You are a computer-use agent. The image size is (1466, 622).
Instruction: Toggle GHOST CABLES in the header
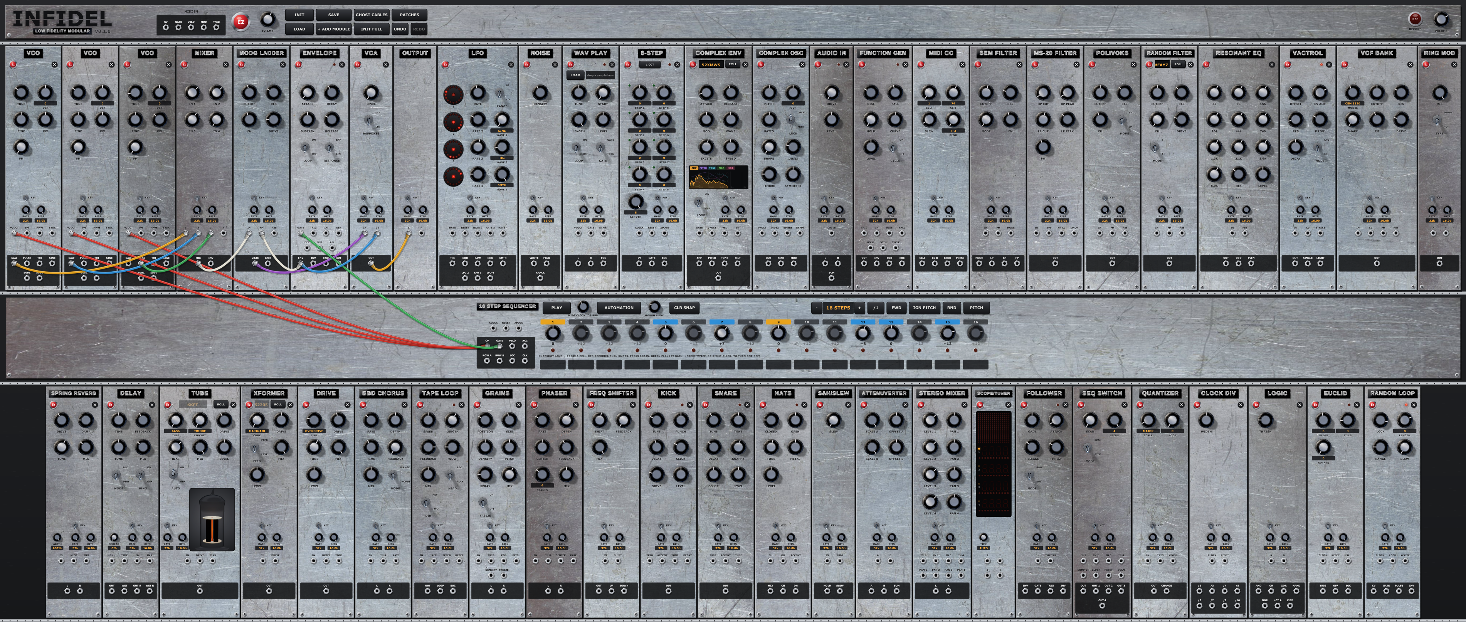(x=371, y=15)
